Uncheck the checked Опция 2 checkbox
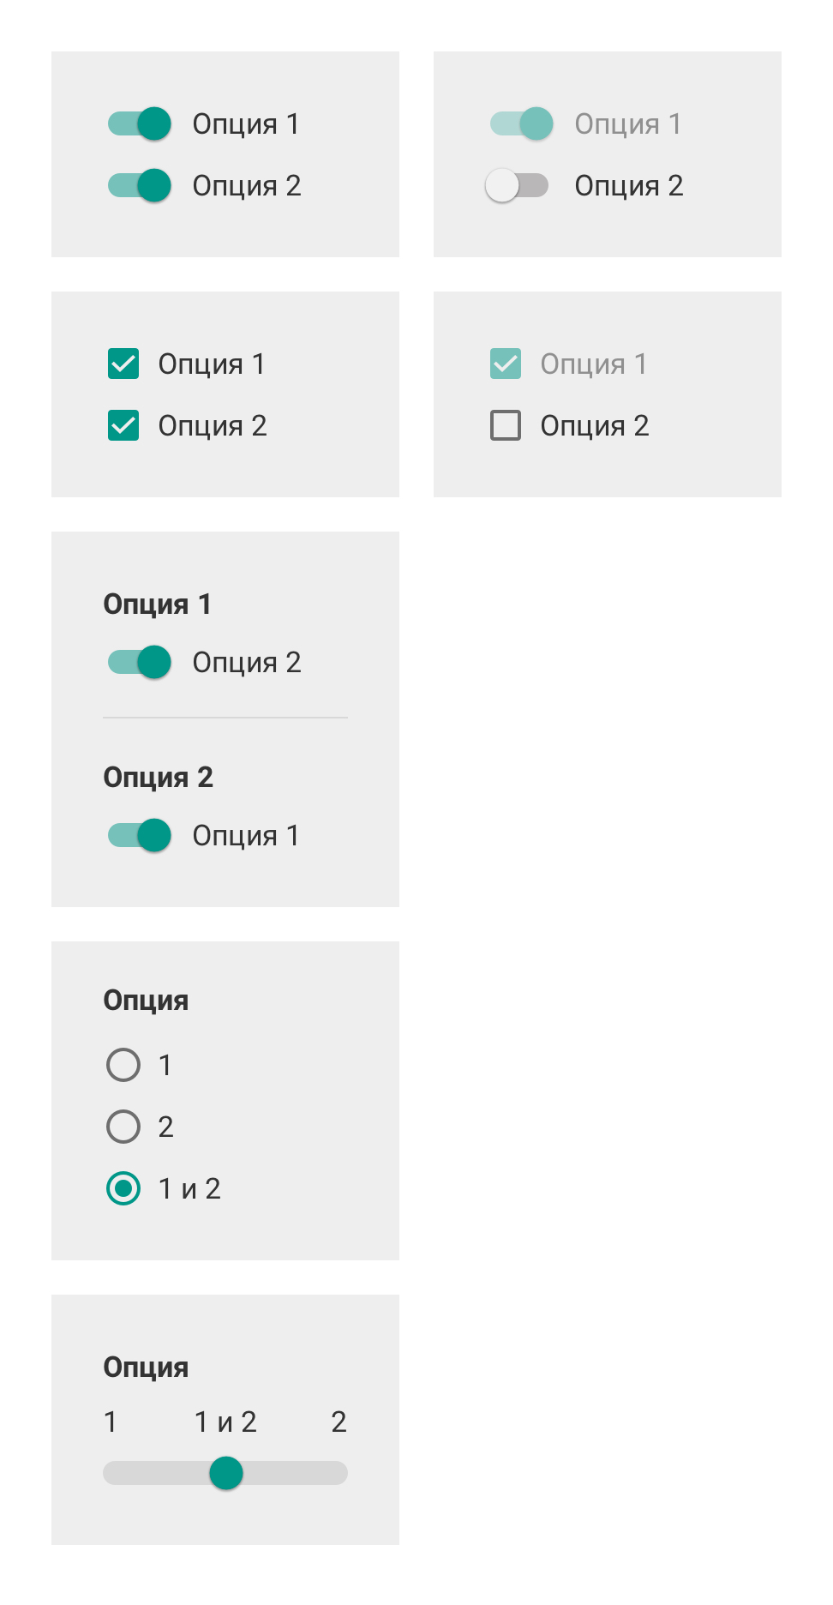 123,425
